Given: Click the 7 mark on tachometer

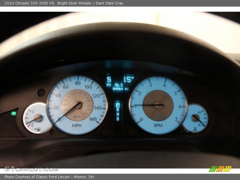Looking at the screenshot, I should (x=176, y=119).
